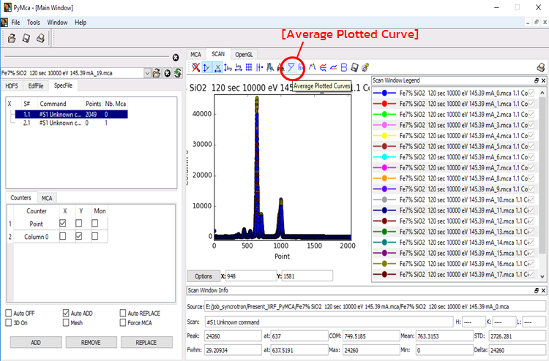The image size is (549, 361).
Task: Click the floppy save icon in scan toolbar
Action: [355, 67]
